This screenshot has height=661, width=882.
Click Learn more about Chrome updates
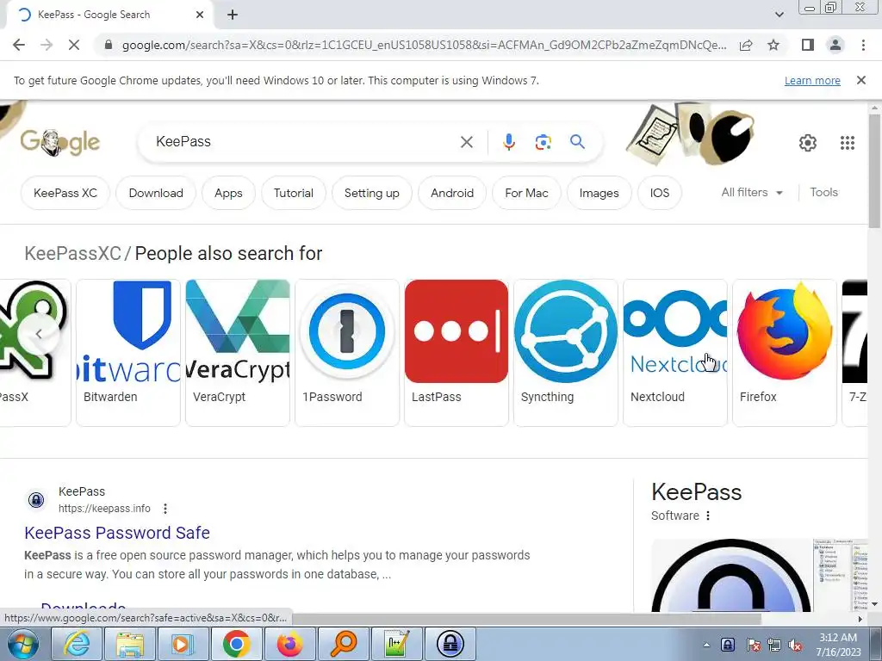coord(812,80)
